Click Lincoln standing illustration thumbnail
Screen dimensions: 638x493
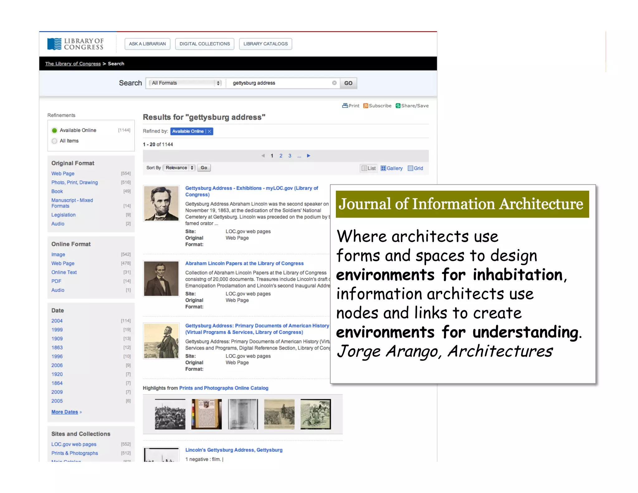pos(161,341)
